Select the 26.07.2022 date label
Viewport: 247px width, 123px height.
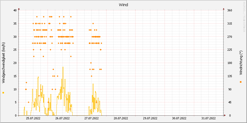pyautogui.click(x=63, y=118)
